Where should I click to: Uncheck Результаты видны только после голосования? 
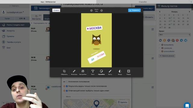[x=67, y=86]
